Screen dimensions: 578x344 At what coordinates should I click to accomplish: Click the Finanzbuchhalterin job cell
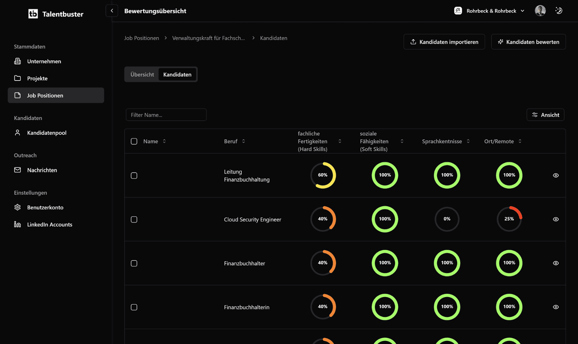(x=247, y=307)
